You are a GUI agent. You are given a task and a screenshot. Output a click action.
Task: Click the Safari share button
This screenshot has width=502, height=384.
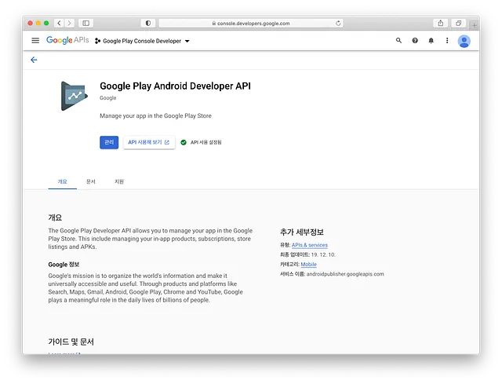[441, 23]
